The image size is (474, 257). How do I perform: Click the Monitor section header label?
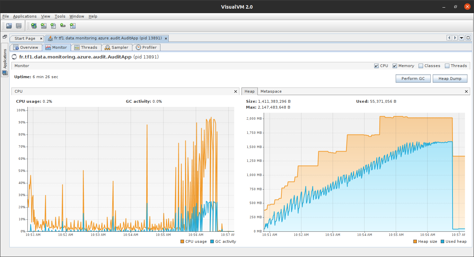point(22,66)
